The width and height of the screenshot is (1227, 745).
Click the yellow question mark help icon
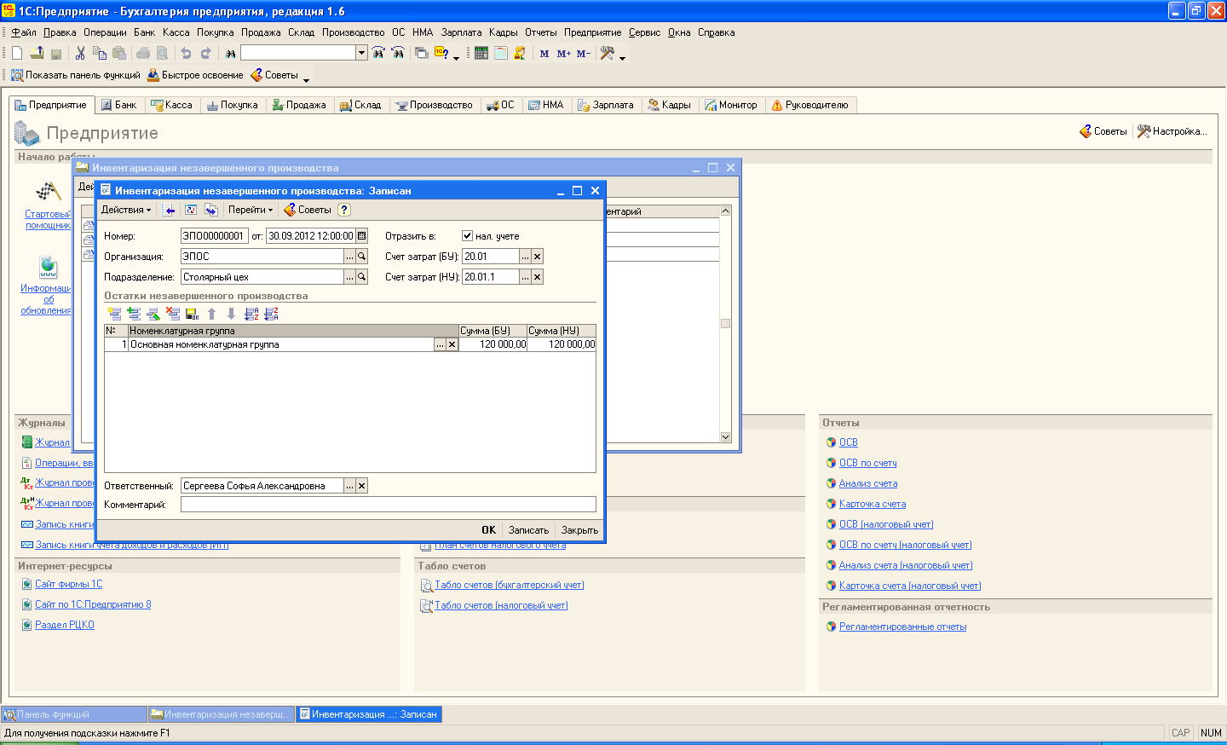[343, 210]
